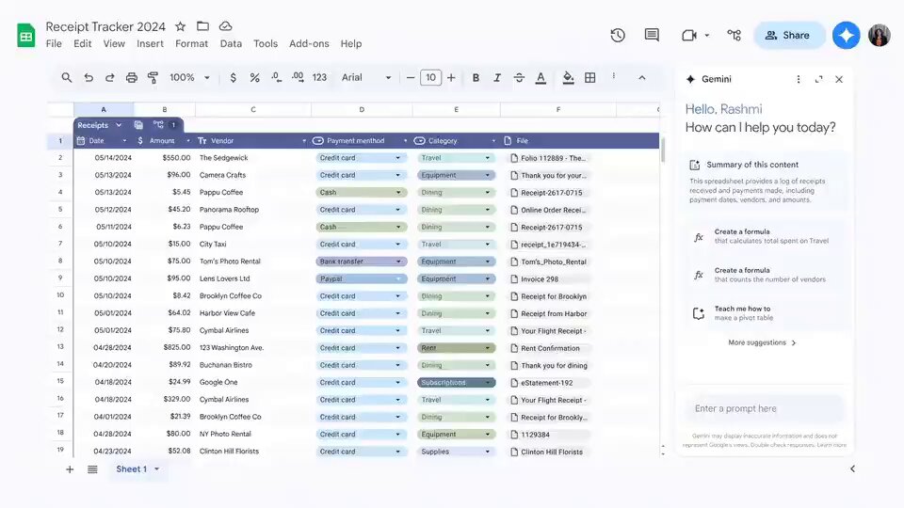Close the Gemini side panel
The image size is (904, 508).
tap(839, 79)
